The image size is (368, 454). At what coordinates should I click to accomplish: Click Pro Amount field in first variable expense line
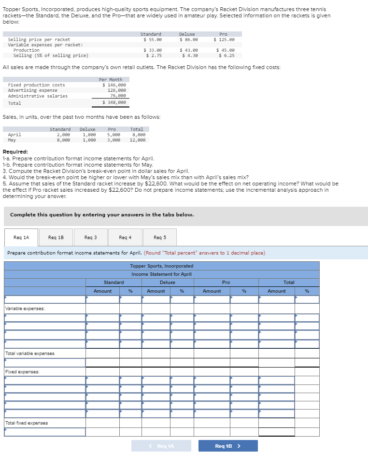212,318
